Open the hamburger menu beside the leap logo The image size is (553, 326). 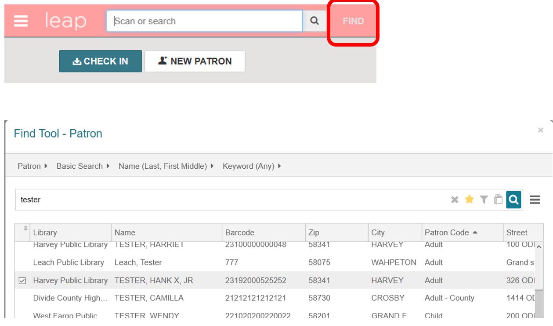[21, 21]
